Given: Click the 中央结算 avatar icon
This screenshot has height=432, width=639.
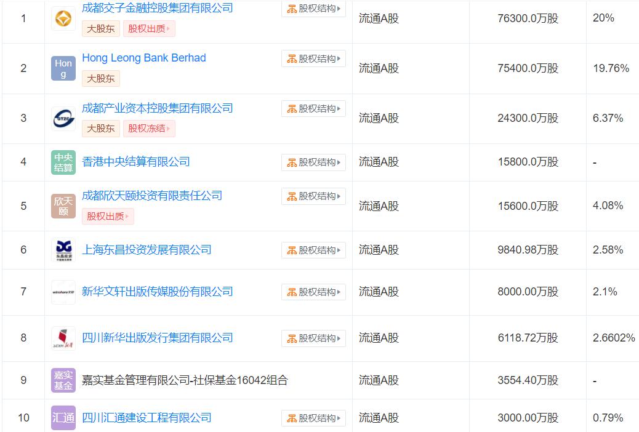Looking at the screenshot, I should 63,162.
